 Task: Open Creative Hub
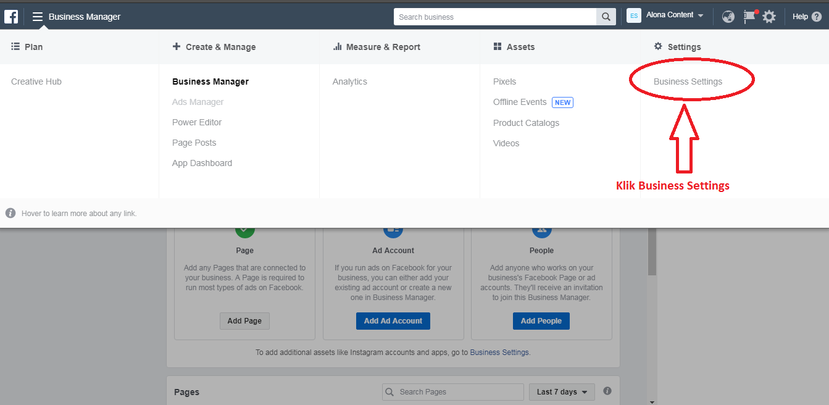tap(36, 81)
